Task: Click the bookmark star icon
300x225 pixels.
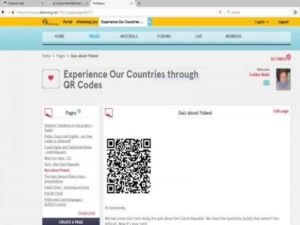Action: pos(295,12)
